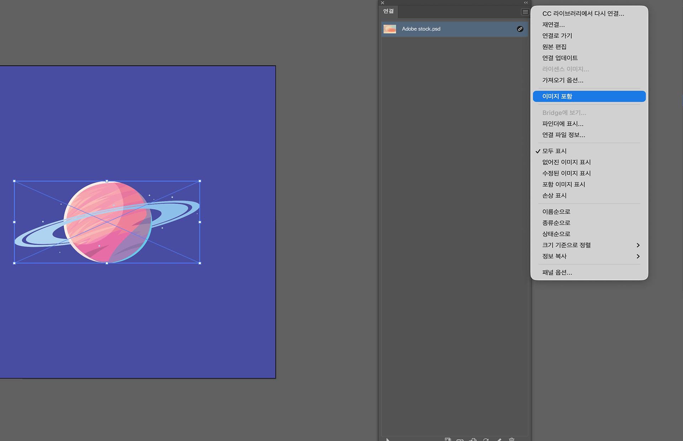Image resolution: width=683 pixels, height=441 pixels.
Task: Switch to the 연결 panel tab
Action: point(388,11)
